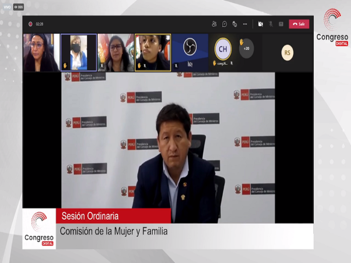Click the cong.N participant name label
Screen dimensions: 351x263
(x=222, y=64)
